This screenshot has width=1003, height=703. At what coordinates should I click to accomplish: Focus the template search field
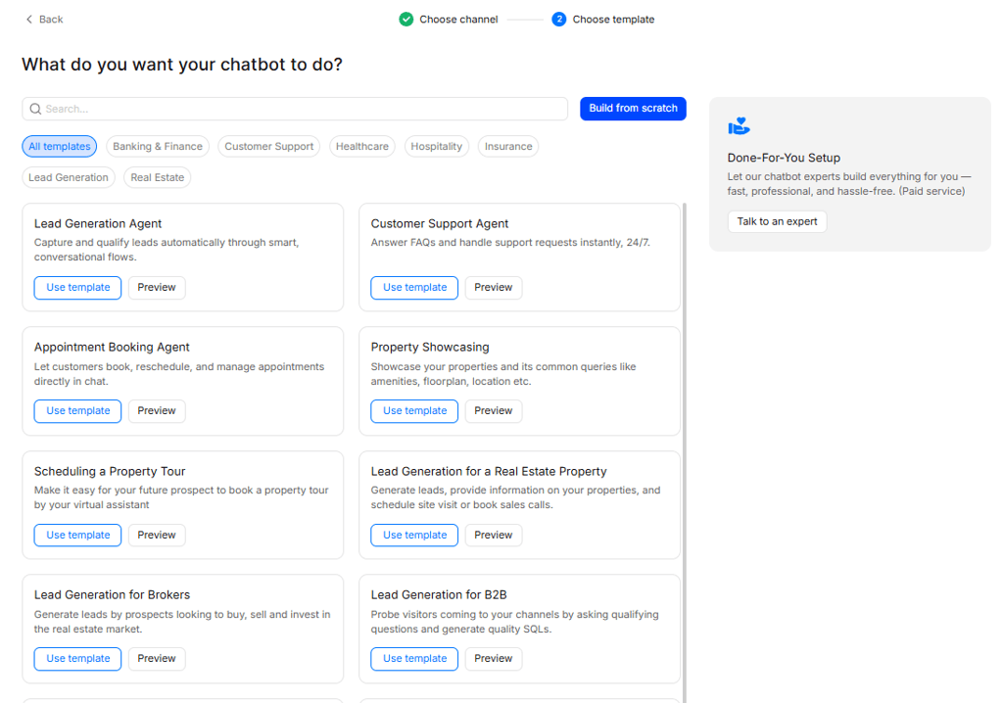coord(295,109)
